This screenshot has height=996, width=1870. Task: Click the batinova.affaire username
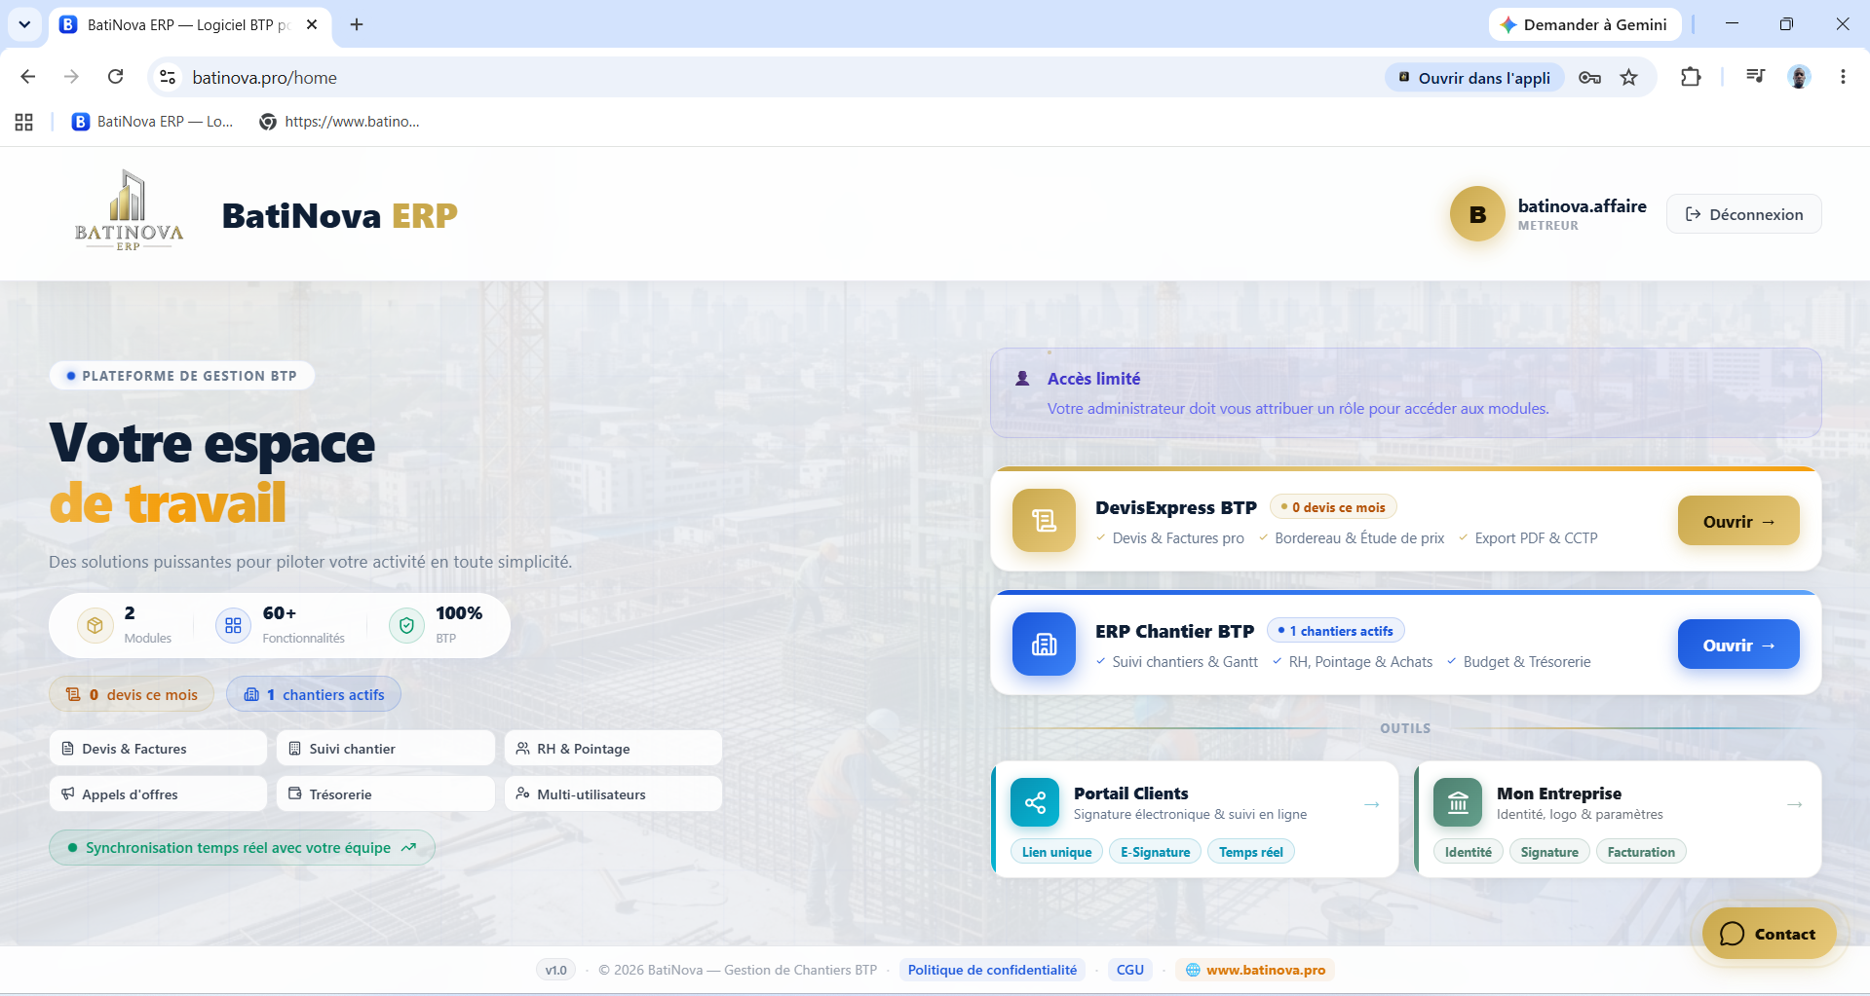pyautogui.click(x=1582, y=206)
